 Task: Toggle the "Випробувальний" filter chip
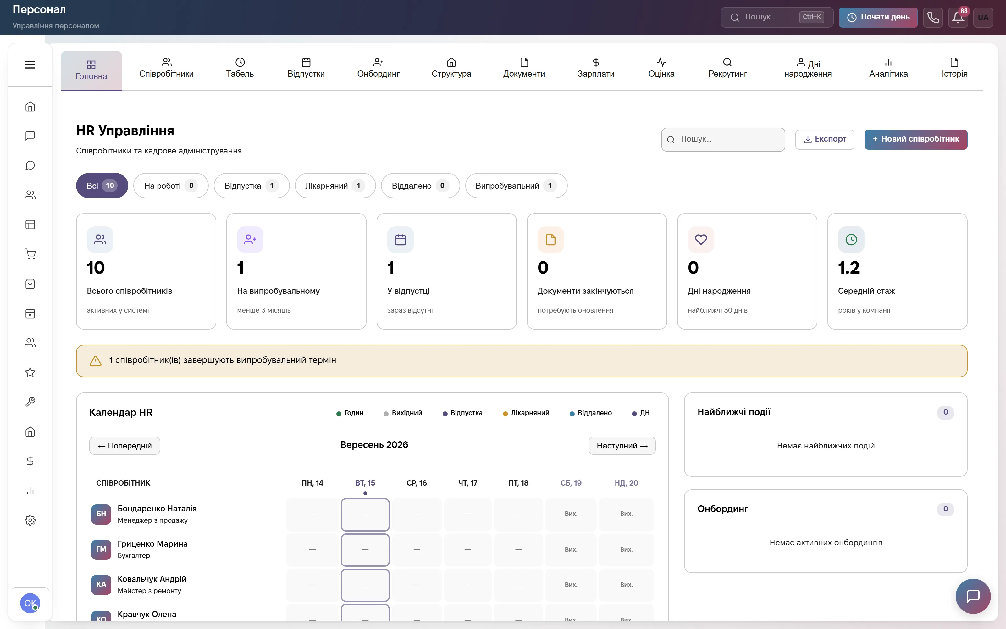pyautogui.click(x=516, y=186)
